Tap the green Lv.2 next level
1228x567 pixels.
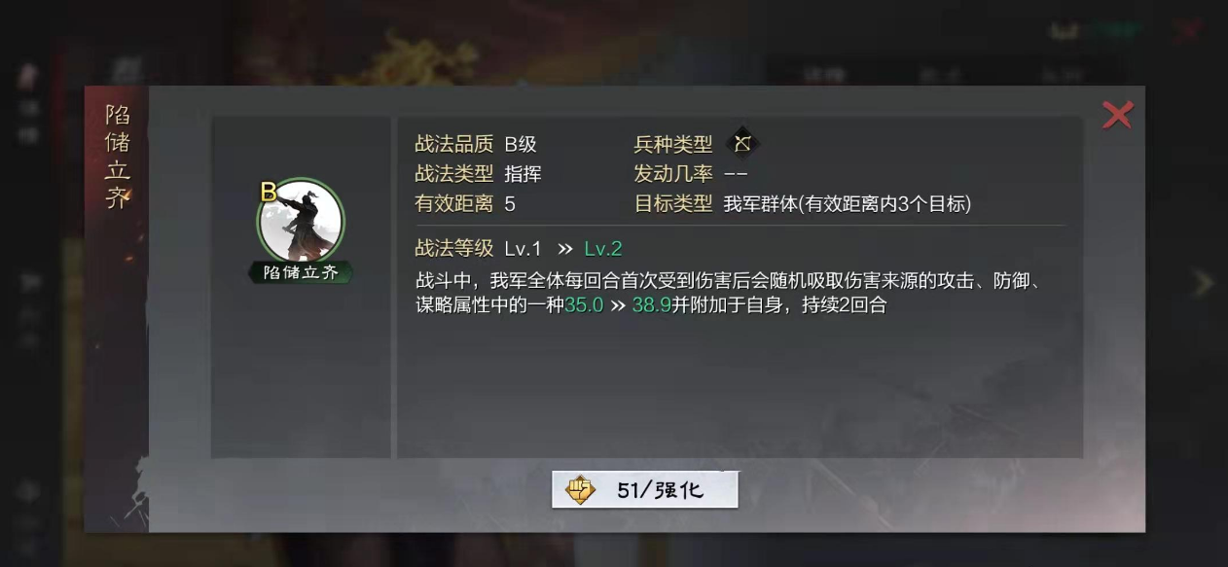(x=602, y=249)
